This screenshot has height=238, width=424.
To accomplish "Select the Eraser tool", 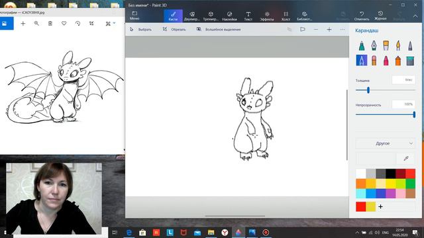I will coord(374,60).
